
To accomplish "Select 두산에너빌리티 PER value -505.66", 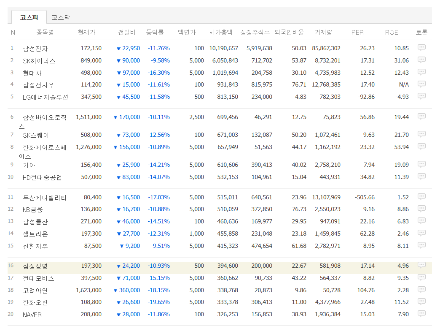I will pos(365,197).
